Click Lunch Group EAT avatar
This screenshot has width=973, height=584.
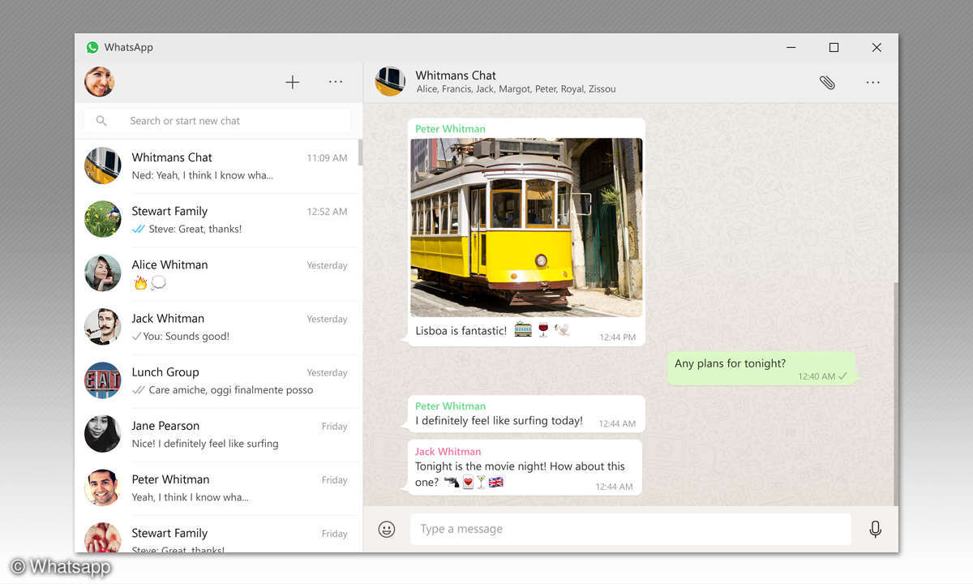[103, 380]
